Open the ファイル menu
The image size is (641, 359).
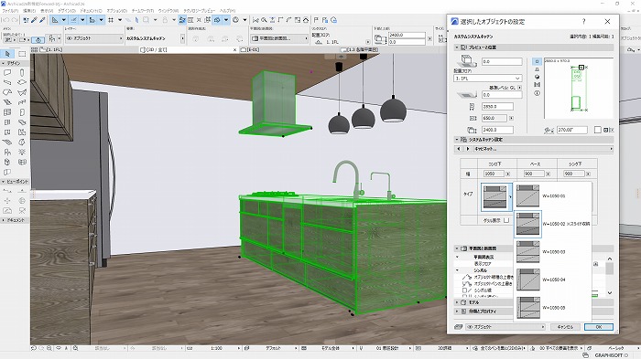(x=10, y=11)
